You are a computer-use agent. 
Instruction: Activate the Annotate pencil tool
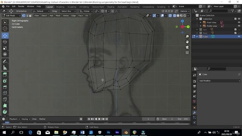(x=5, y=61)
